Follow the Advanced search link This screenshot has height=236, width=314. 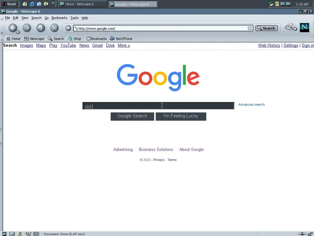251,104
